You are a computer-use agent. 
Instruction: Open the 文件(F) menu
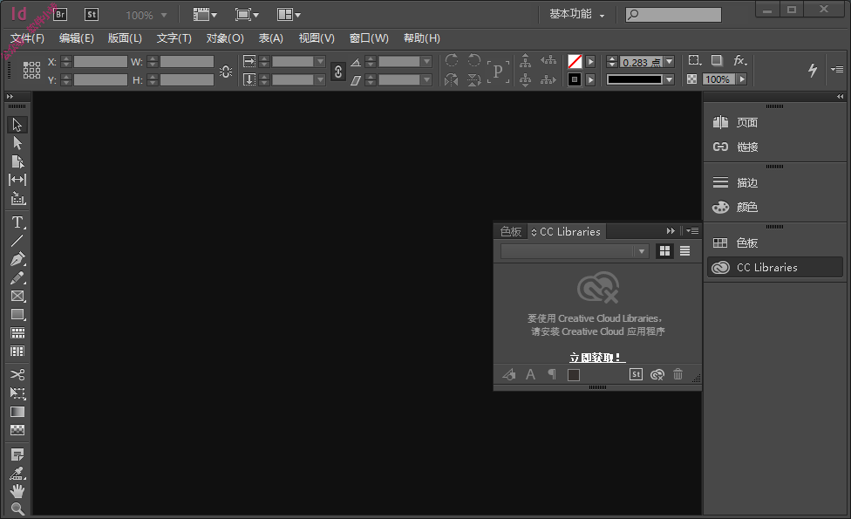(x=27, y=38)
